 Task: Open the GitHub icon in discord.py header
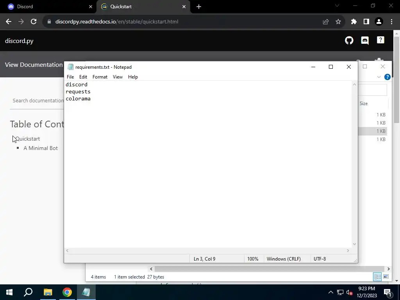point(349,40)
